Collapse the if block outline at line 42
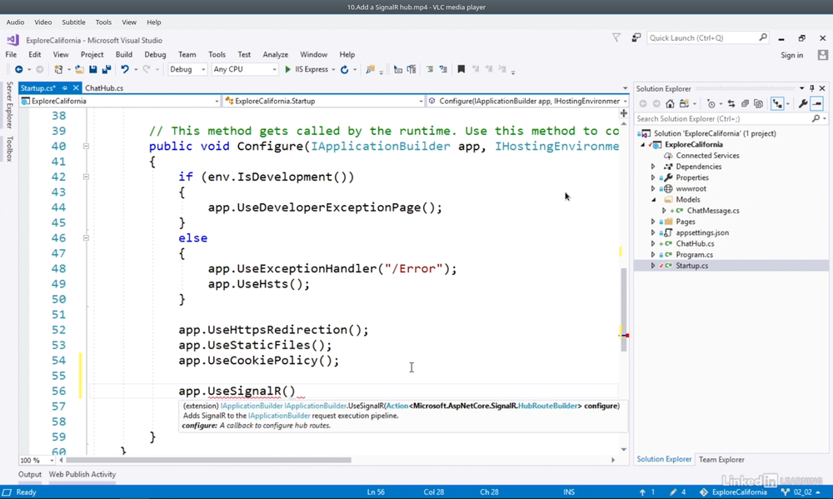This screenshot has width=833, height=499. 86,177
